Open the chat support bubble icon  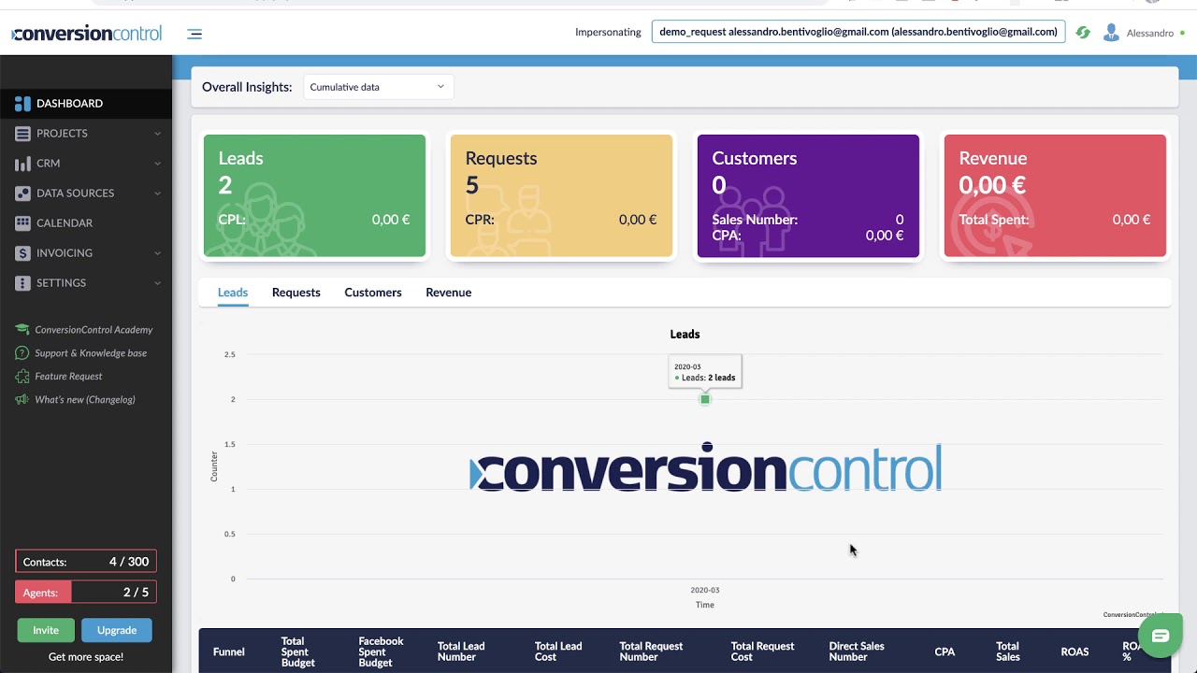click(x=1161, y=636)
